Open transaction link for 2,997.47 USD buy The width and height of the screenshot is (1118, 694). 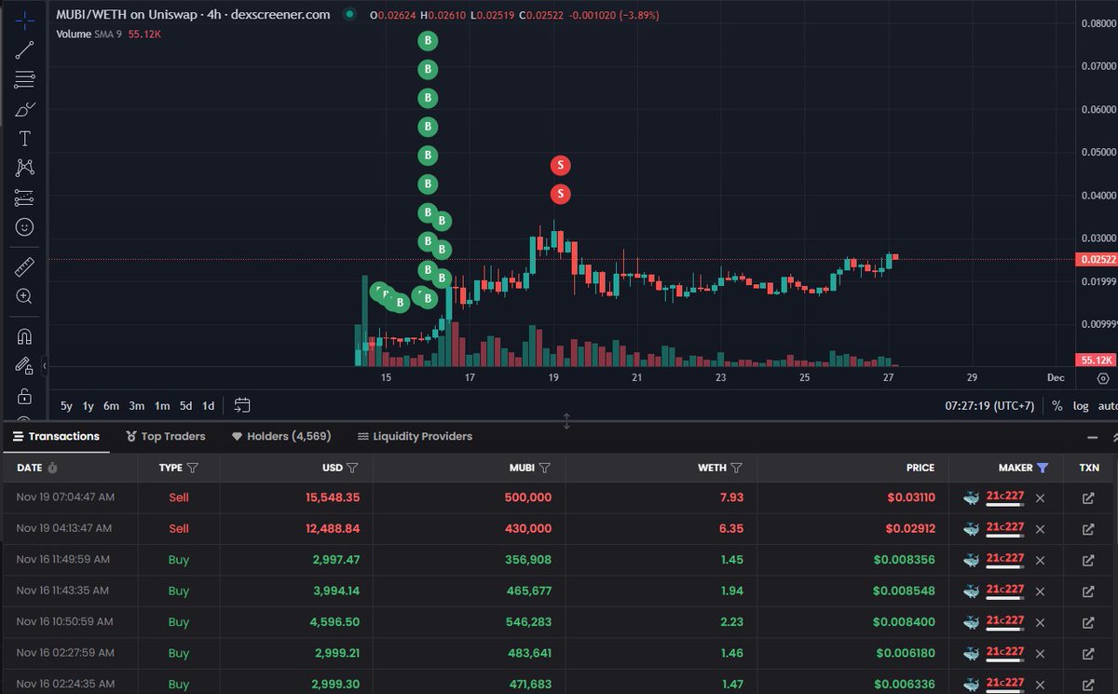click(x=1088, y=560)
